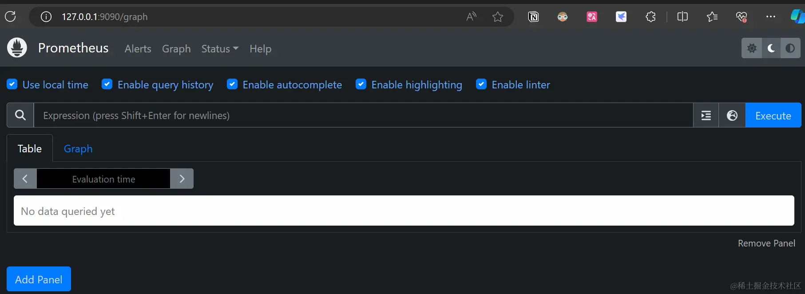
Task: Switch to the Graph tab in the panel
Action: (78, 149)
